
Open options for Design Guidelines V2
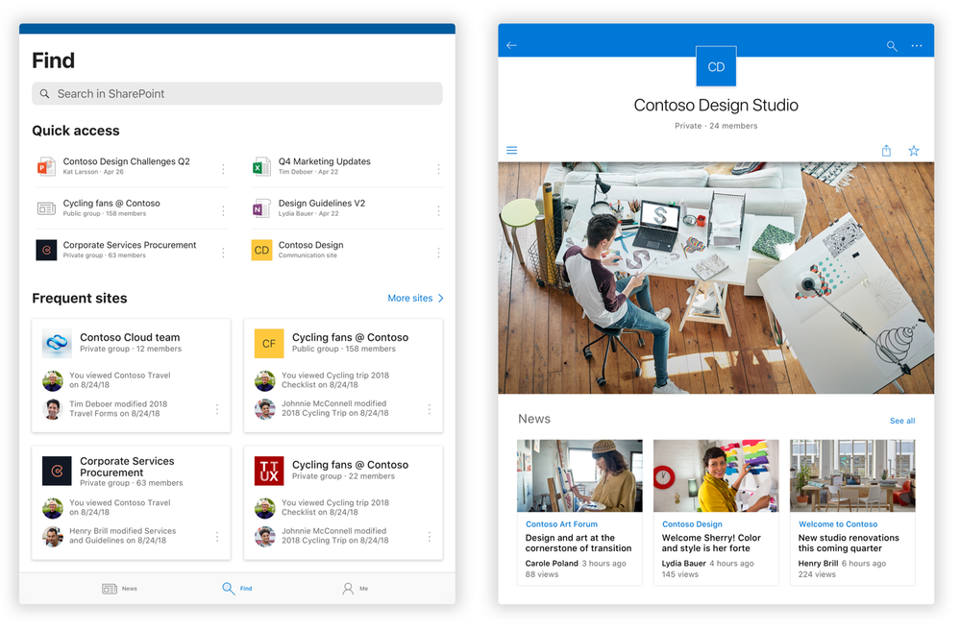coord(438,210)
